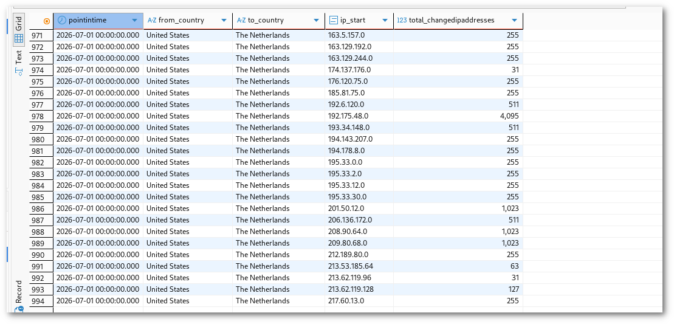Click the ip_start cell 163.5.157.0

coord(359,35)
